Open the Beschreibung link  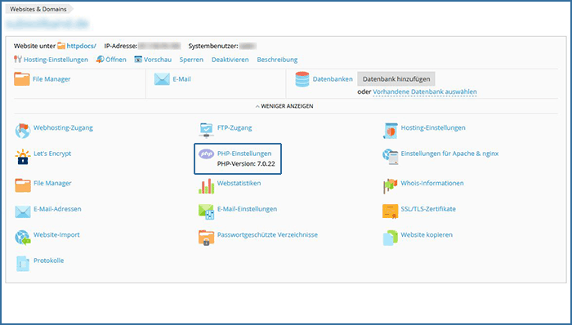[277, 60]
